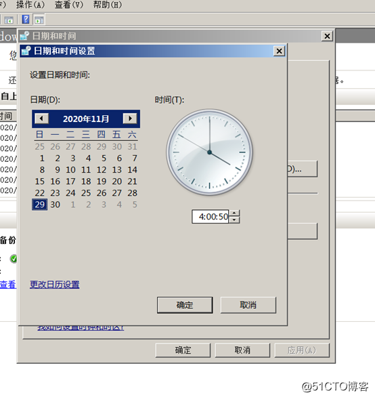Go to previous month in calendar

point(41,119)
